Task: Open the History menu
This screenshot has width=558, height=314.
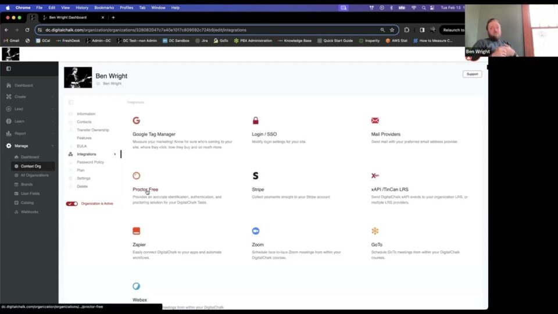Action: (x=82, y=8)
